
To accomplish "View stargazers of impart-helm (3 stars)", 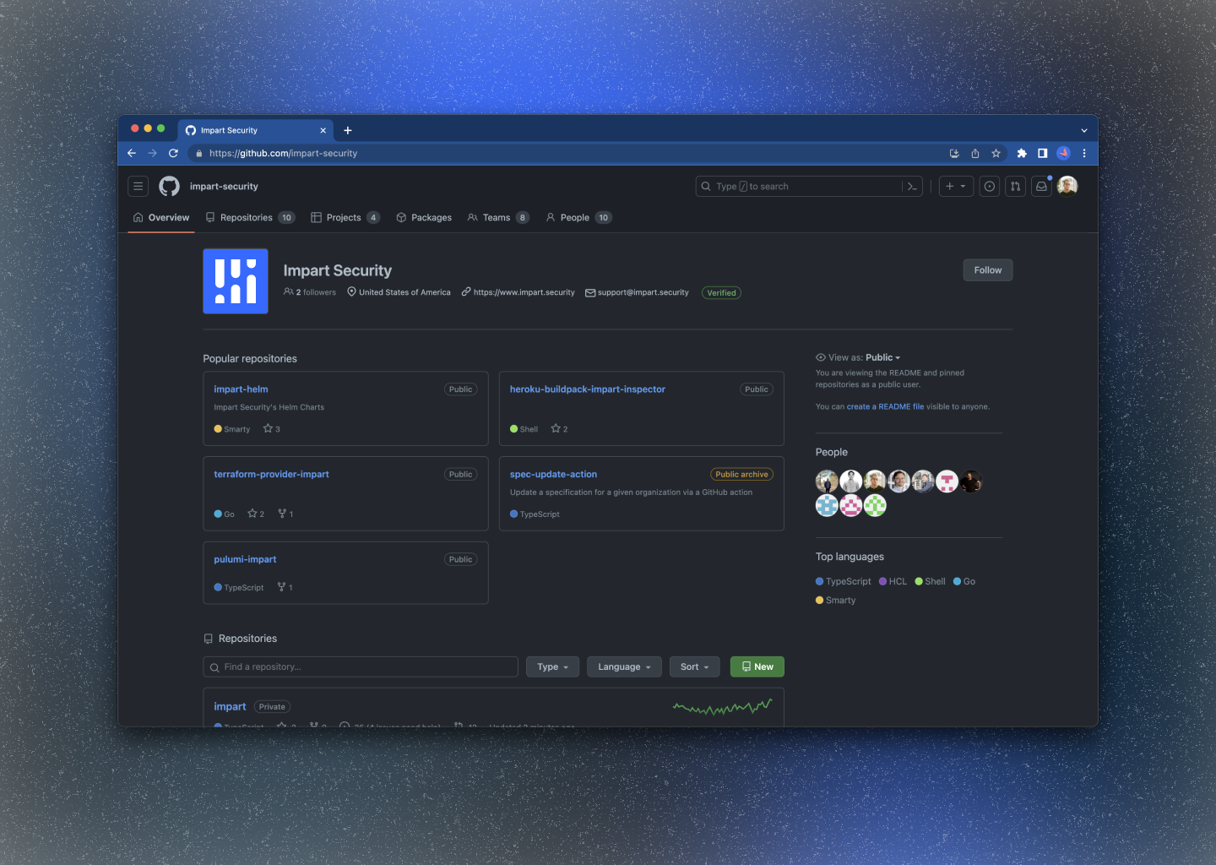I will [272, 429].
